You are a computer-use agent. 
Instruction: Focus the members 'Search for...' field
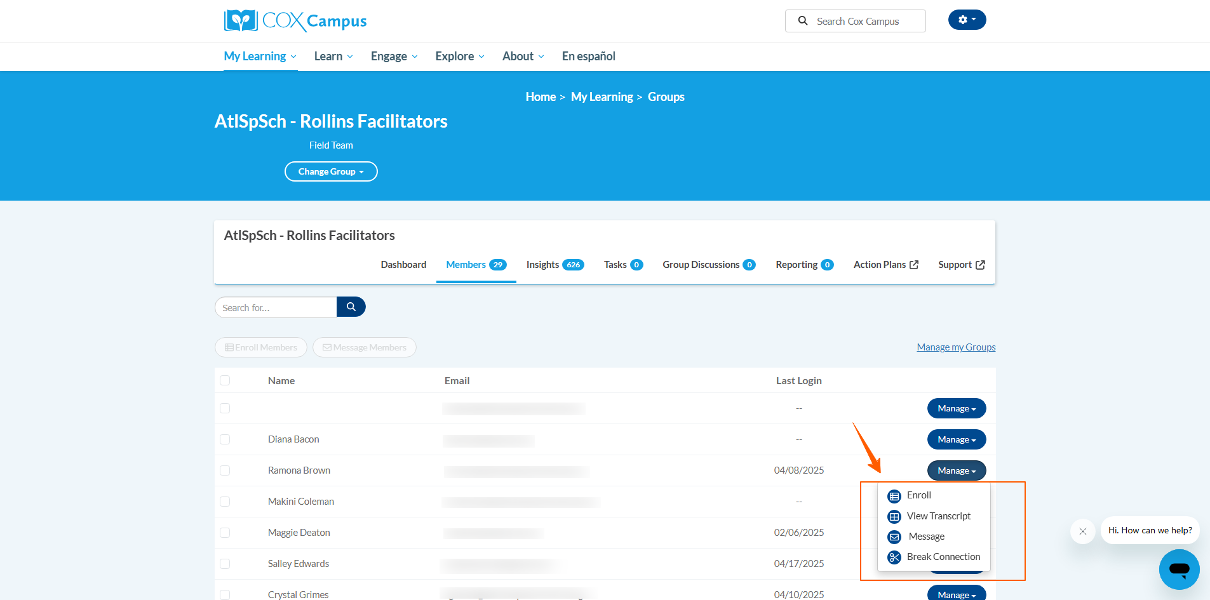276,307
